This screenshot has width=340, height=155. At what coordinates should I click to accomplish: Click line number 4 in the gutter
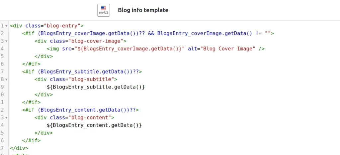pyautogui.click(x=2, y=49)
